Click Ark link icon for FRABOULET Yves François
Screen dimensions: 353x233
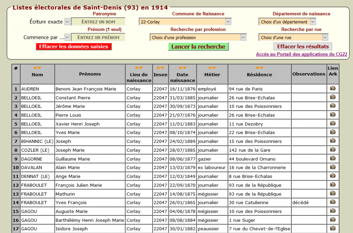(332, 202)
